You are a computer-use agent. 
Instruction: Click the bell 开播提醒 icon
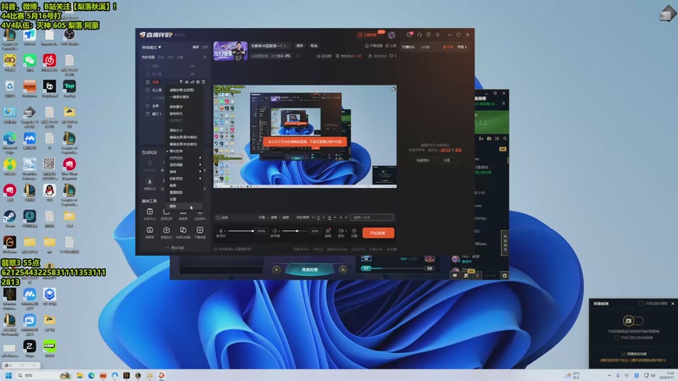pyautogui.click(x=367, y=46)
